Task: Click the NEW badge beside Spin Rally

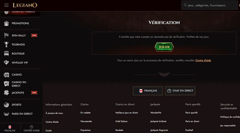Action: coord(34,36)
